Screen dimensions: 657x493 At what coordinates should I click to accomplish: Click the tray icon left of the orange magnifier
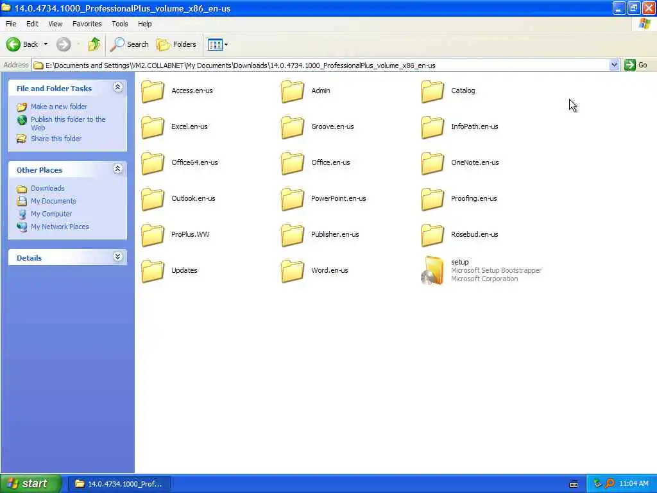(597, 484)
